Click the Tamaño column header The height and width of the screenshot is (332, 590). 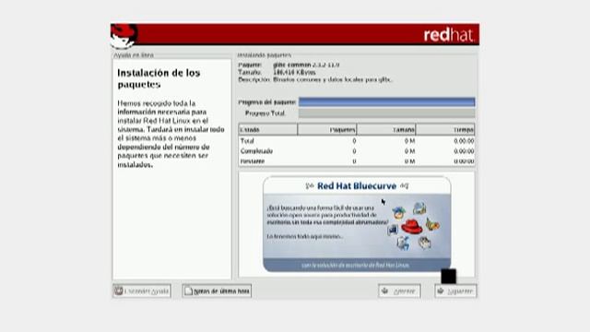[x=386, y=129]
